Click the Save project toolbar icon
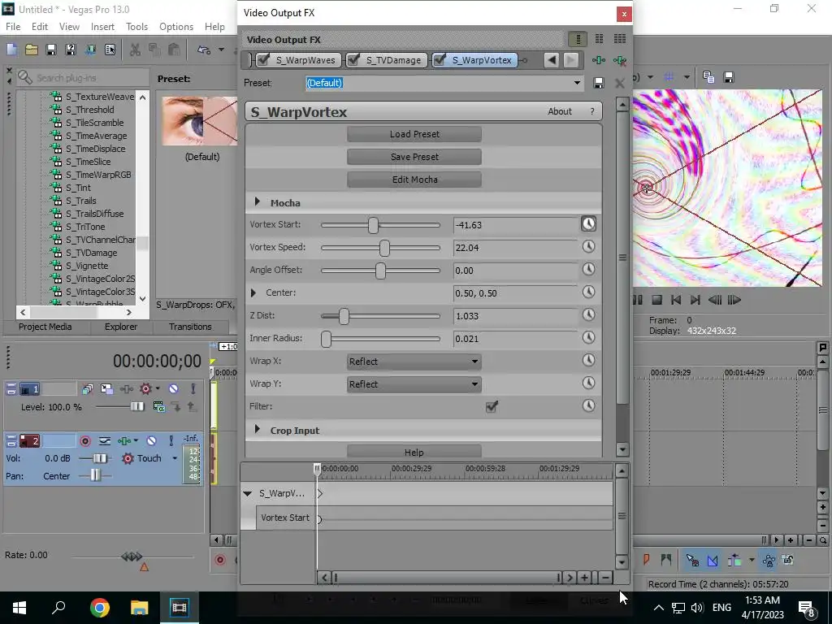832x624 pixels. pos(51,50)
